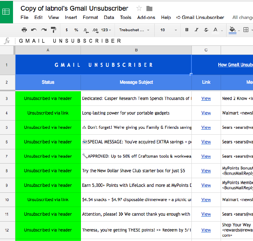Open the Borders grid icon
The width and height of the screenshot is (253, 241).
pyautogui.click(x=246, y=30)
